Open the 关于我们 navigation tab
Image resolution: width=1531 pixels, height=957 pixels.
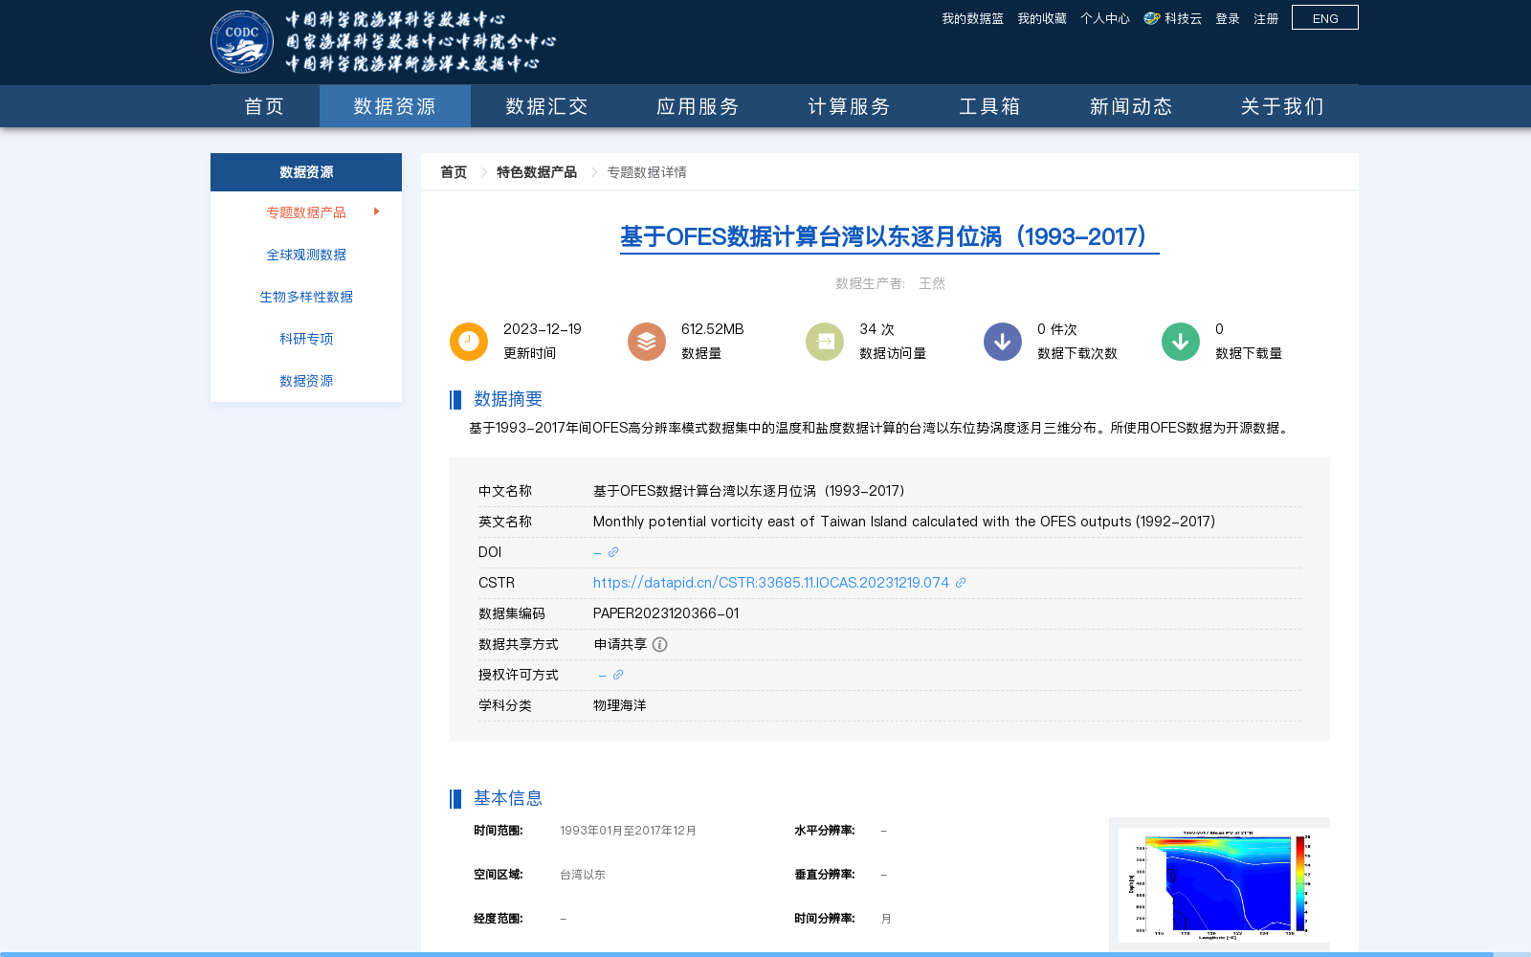coord(1282,106)
